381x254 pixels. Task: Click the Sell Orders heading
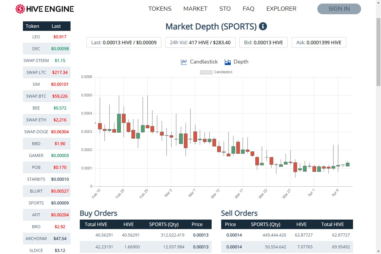239,213
